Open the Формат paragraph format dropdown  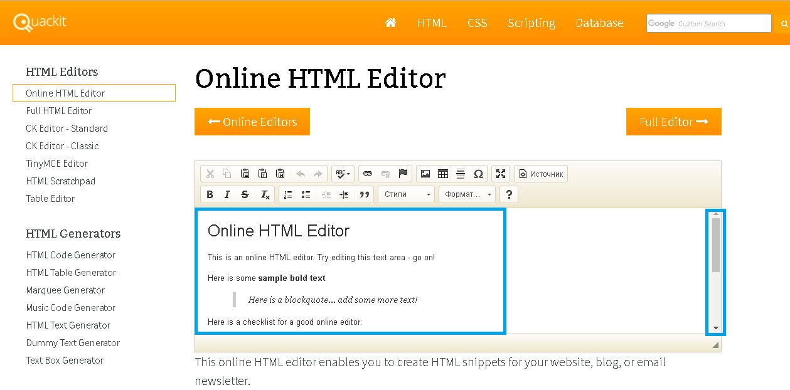tap(467, 194)
